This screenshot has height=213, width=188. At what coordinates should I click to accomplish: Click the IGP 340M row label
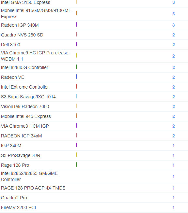[x=11, y=146]
